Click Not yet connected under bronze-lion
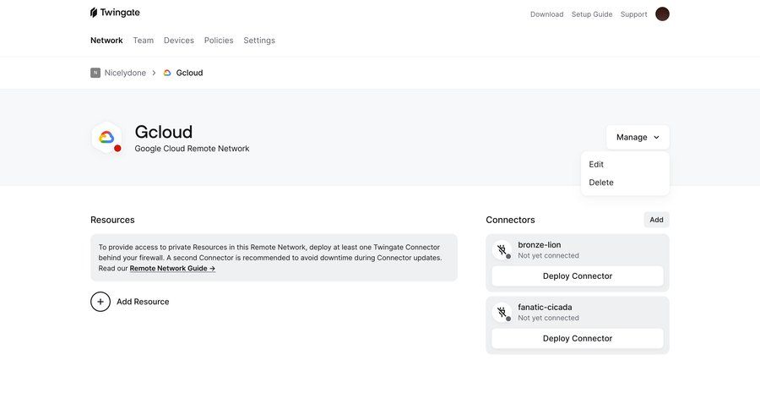 [x=548, y=256]
